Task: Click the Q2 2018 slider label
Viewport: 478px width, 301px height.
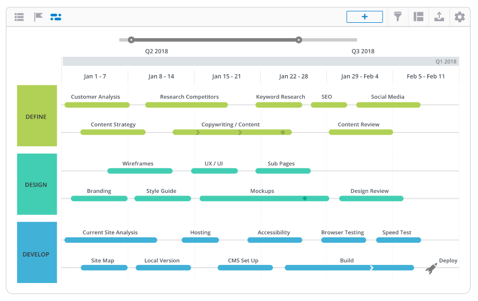Action: click(x=156, y=51)
